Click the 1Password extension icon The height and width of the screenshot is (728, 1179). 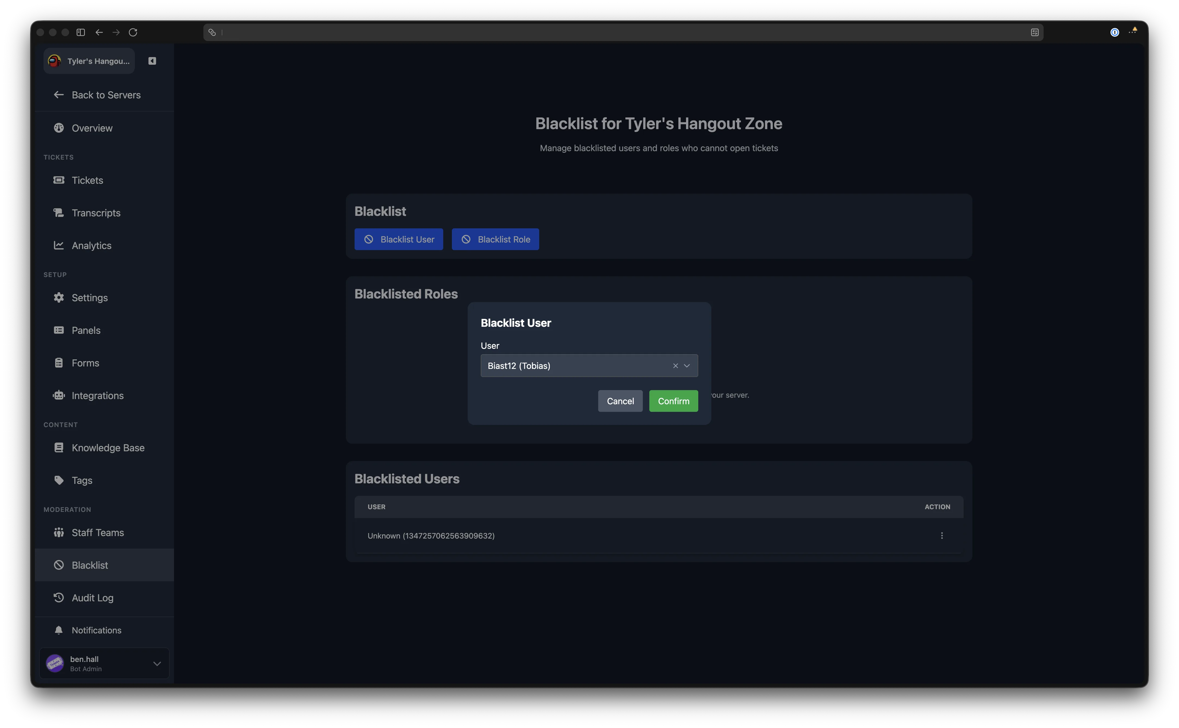click(1115, 32)
